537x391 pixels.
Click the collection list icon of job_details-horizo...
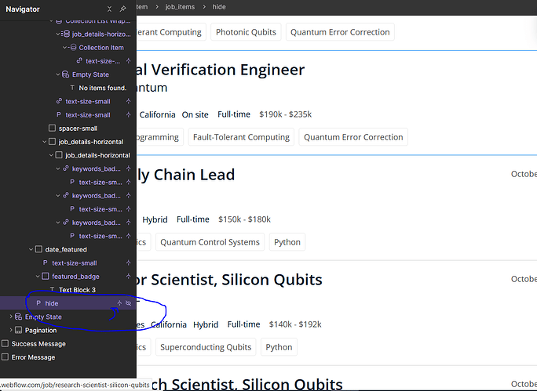66,34
